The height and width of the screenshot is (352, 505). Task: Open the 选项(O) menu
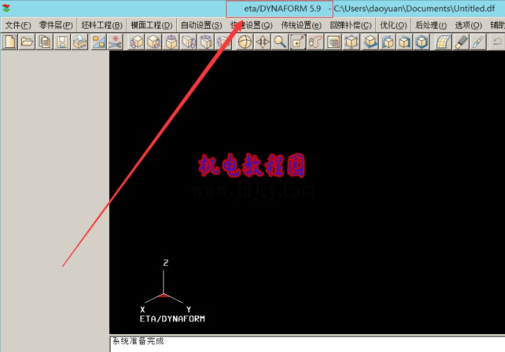point(468,25)
